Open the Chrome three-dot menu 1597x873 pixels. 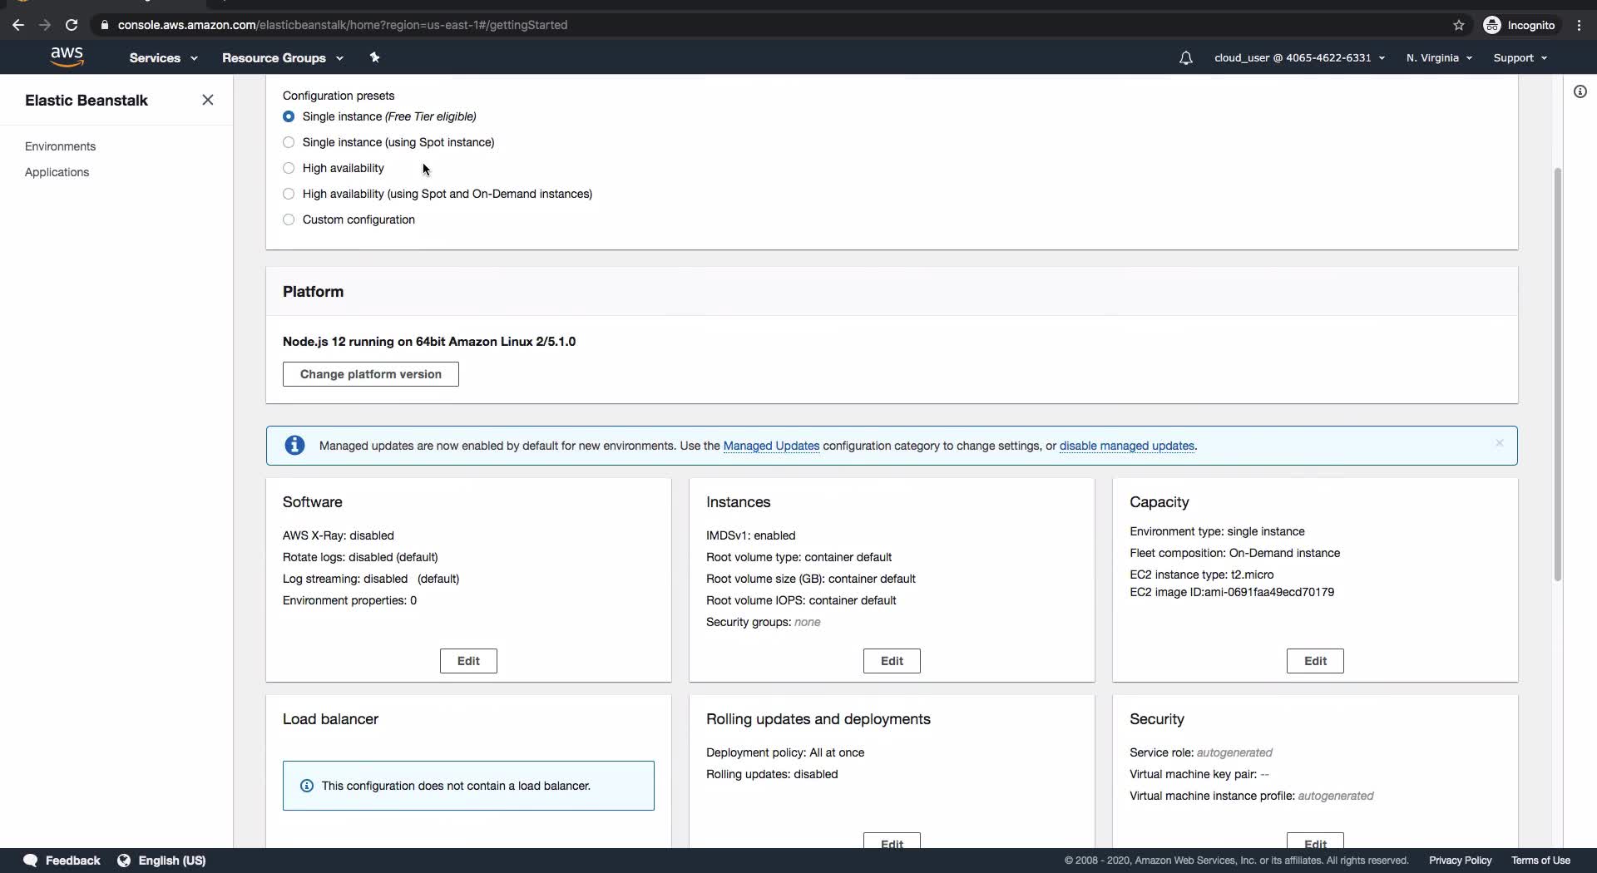coord(1579,25)
